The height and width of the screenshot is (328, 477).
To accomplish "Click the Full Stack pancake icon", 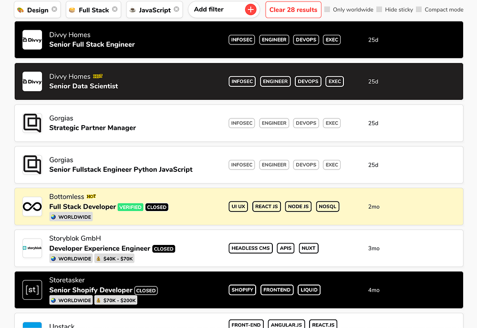I will [x=72, y=10].
